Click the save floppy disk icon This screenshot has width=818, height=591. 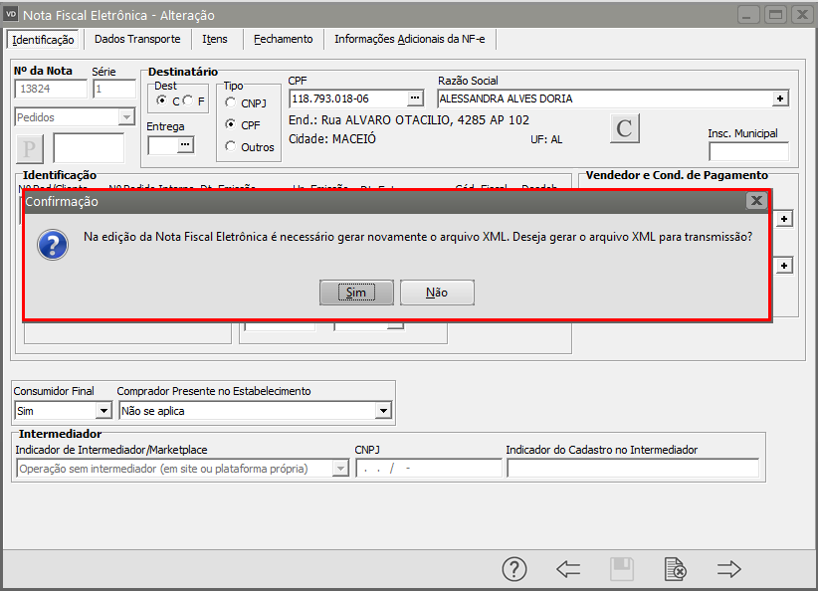[x=622, y=569]
